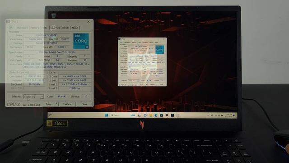Switch to the Mainboard tab
Image resolution: width=289 pixels, height=163 pixels.
[x=22, y=28]
